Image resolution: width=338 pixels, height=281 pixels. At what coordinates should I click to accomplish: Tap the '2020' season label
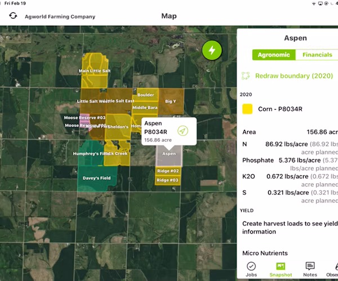pyautogui.click(x=246, y=94)
